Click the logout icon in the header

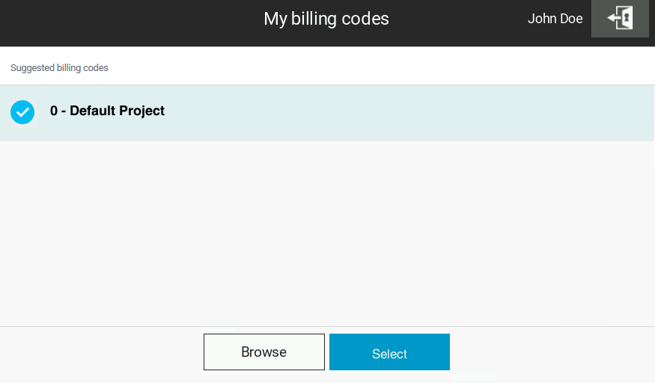[x=620, y=19]
